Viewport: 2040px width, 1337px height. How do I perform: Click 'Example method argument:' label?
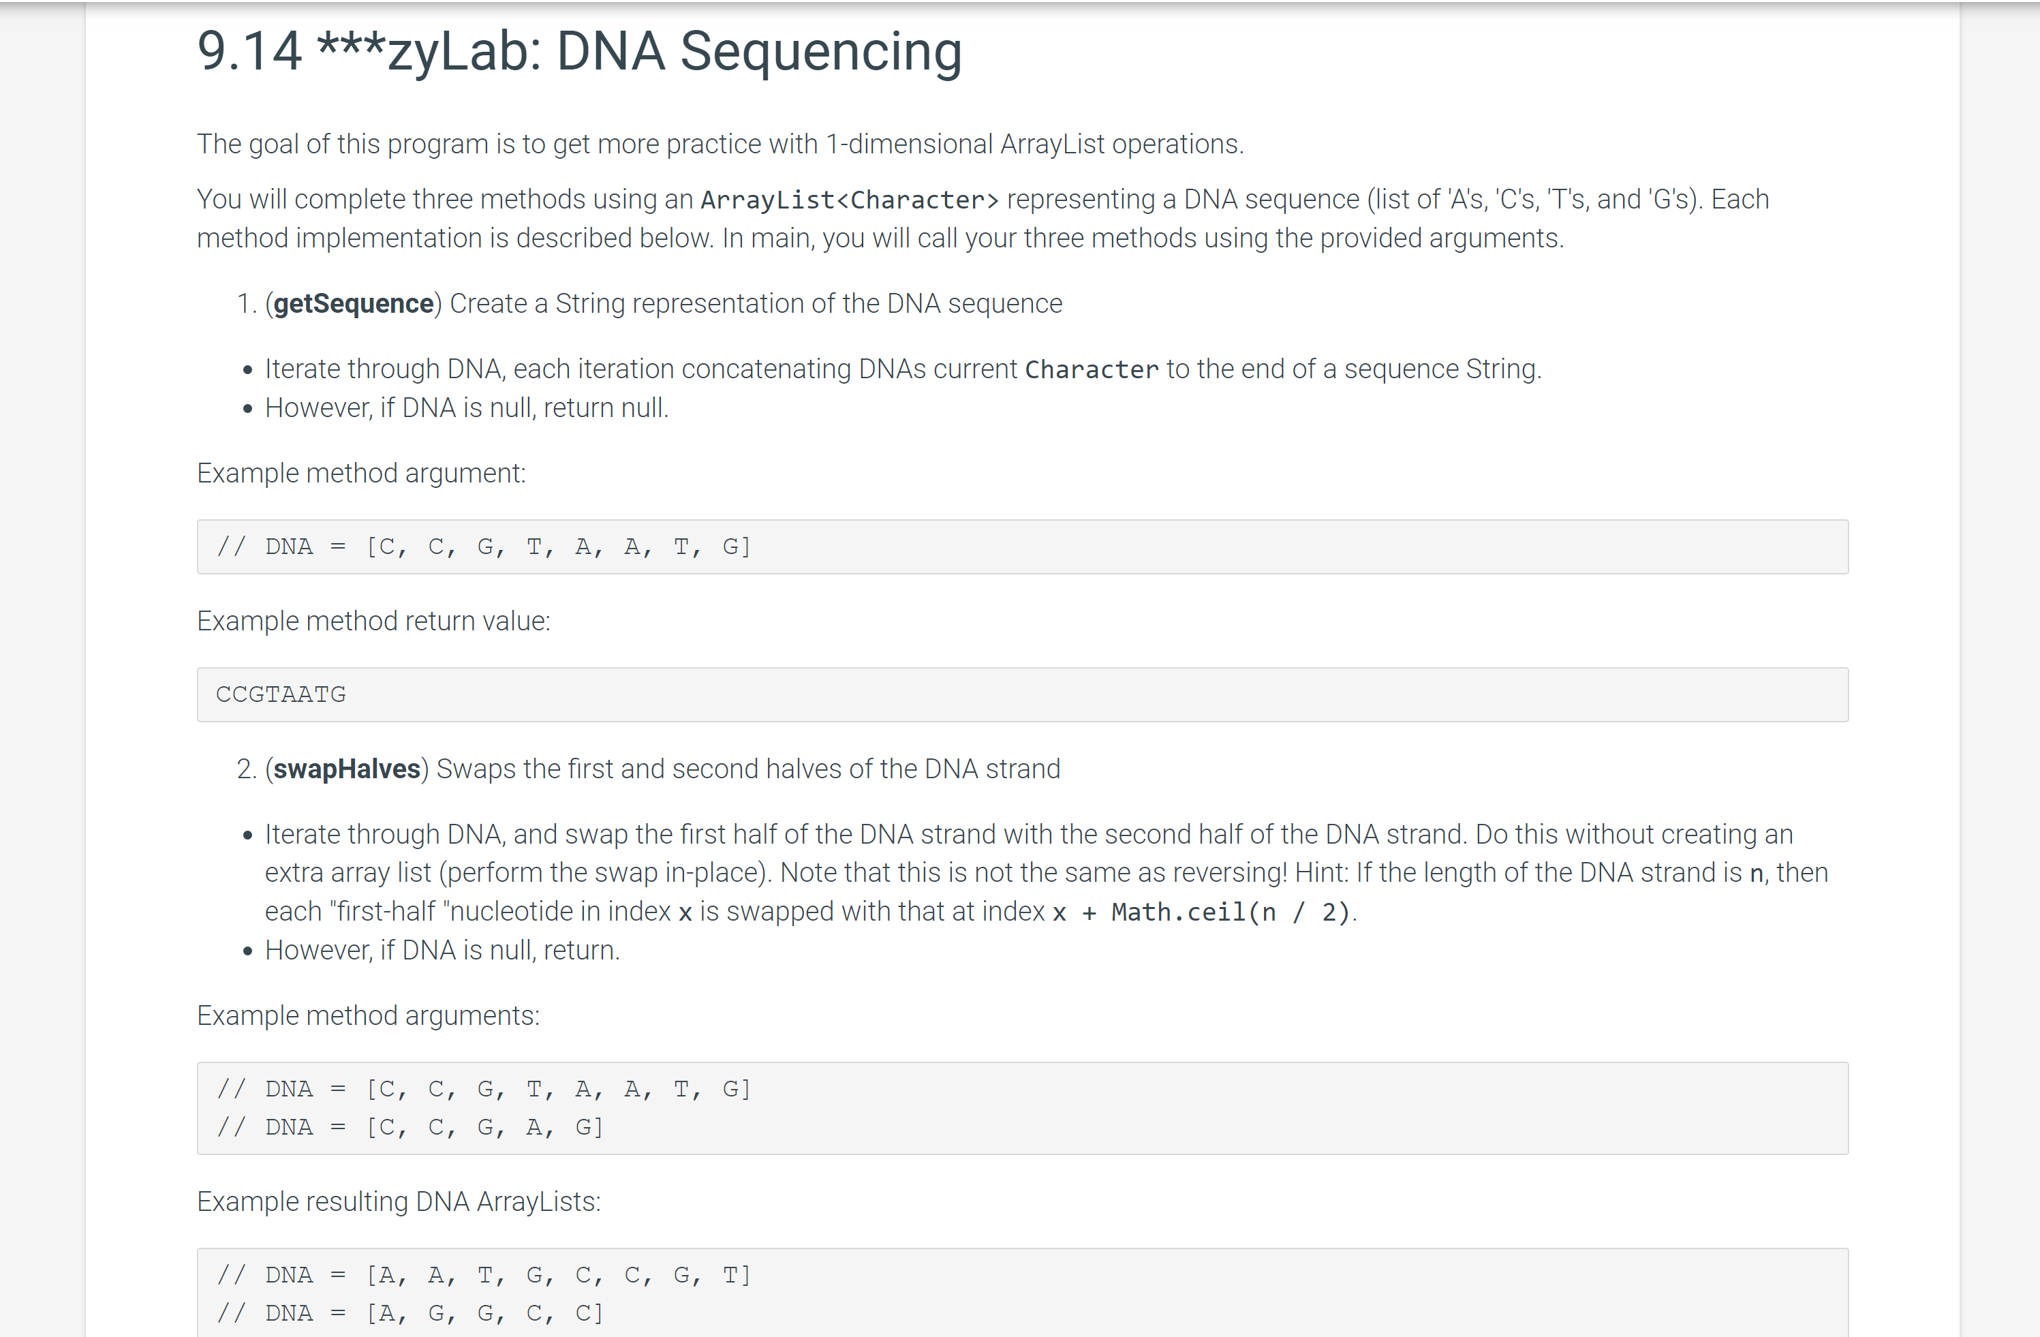[361, 473]
